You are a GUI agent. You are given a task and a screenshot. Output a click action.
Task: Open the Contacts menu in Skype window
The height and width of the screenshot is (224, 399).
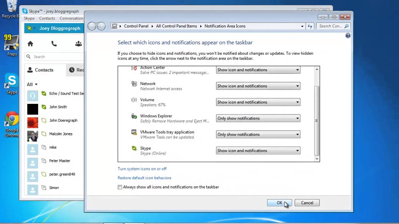47,18
